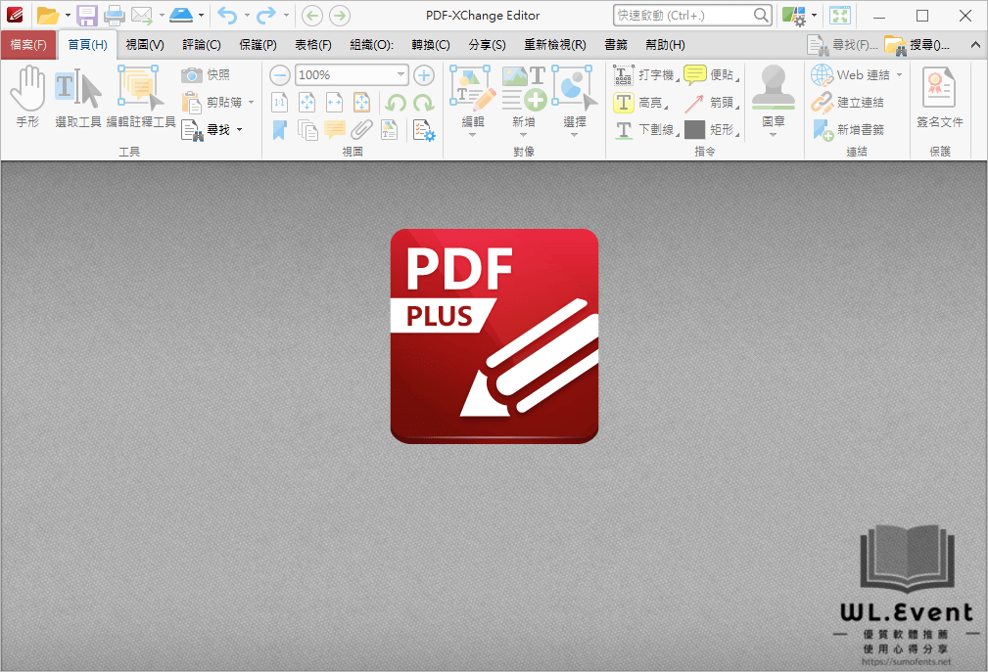This screenshot has width=988, height=672.
Task: Expand the Find (尋找) dropdown arrow
Action: (240, 130)
